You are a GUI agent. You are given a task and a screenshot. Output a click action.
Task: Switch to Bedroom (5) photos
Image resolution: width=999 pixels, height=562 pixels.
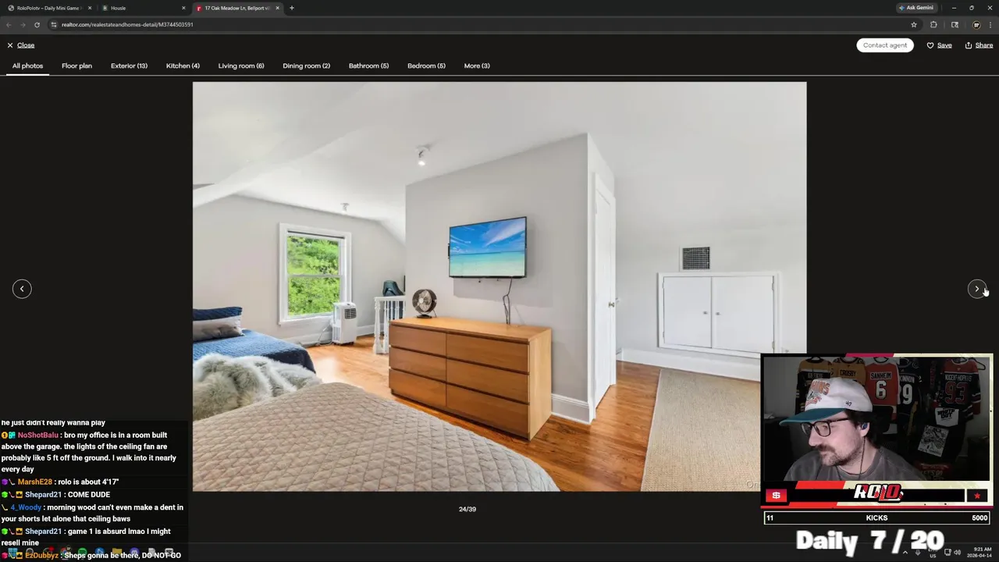coord(426,66)
